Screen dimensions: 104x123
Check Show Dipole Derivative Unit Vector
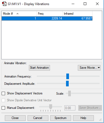(x=3, y=100)
